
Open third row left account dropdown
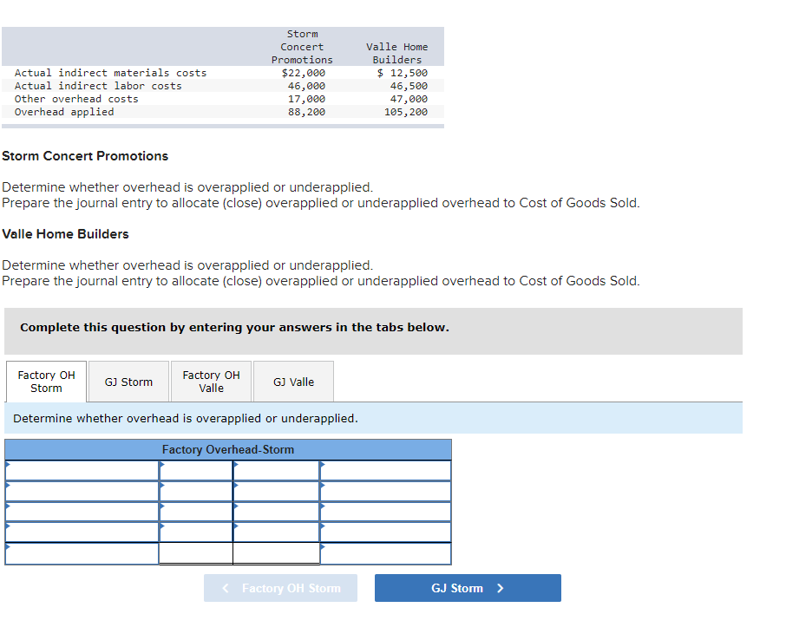[x=82, y=512]
